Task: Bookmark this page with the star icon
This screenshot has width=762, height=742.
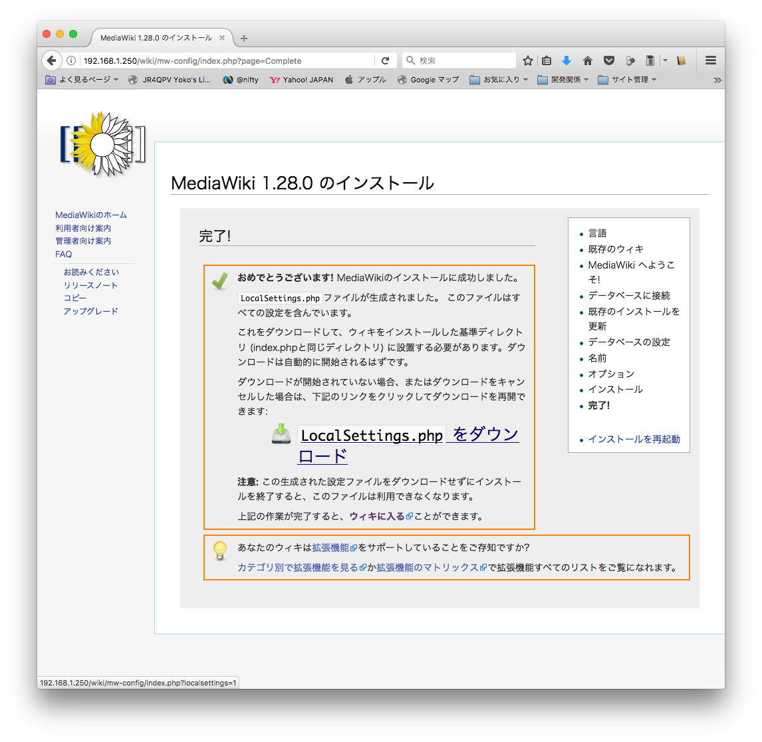Action: coord(528,61)
